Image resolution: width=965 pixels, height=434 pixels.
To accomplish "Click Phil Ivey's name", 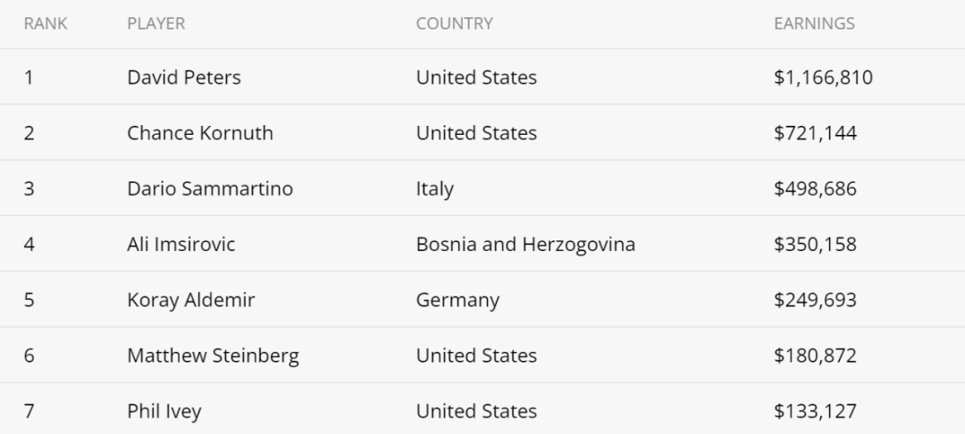I will (x=164, y=412).
